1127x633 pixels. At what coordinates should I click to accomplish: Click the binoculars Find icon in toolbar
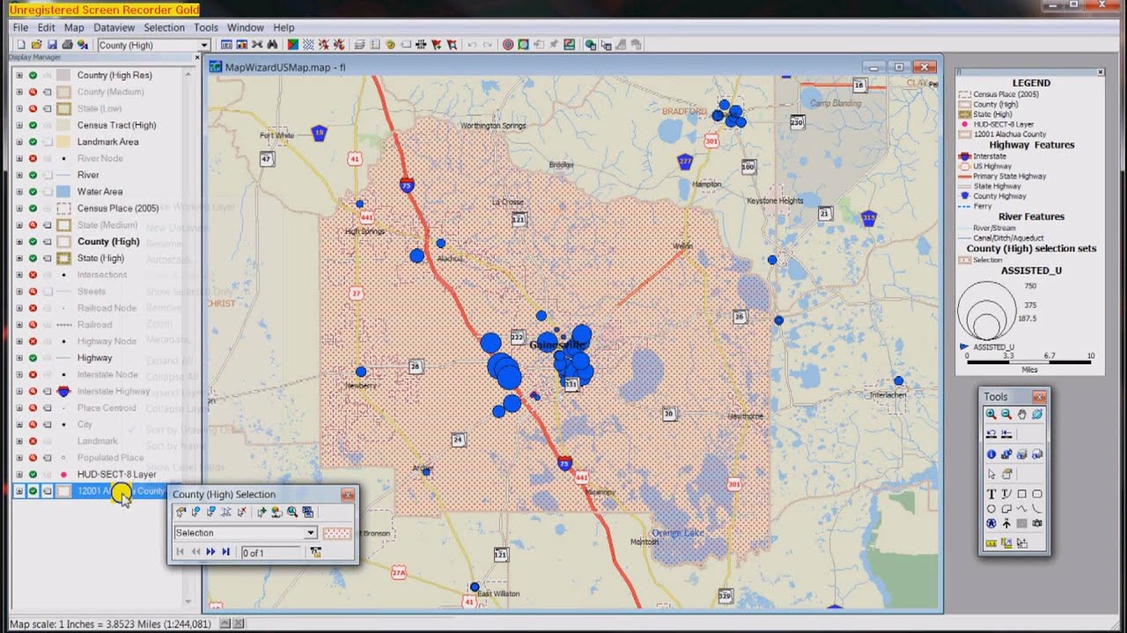click(273, 45)
